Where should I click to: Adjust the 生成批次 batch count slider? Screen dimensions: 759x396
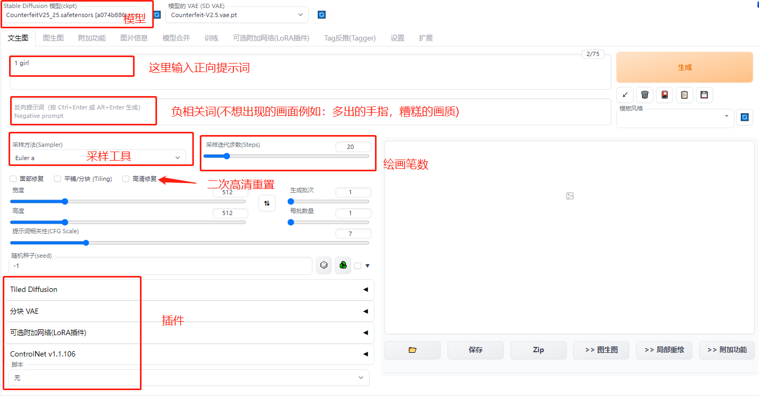point(328,202)
